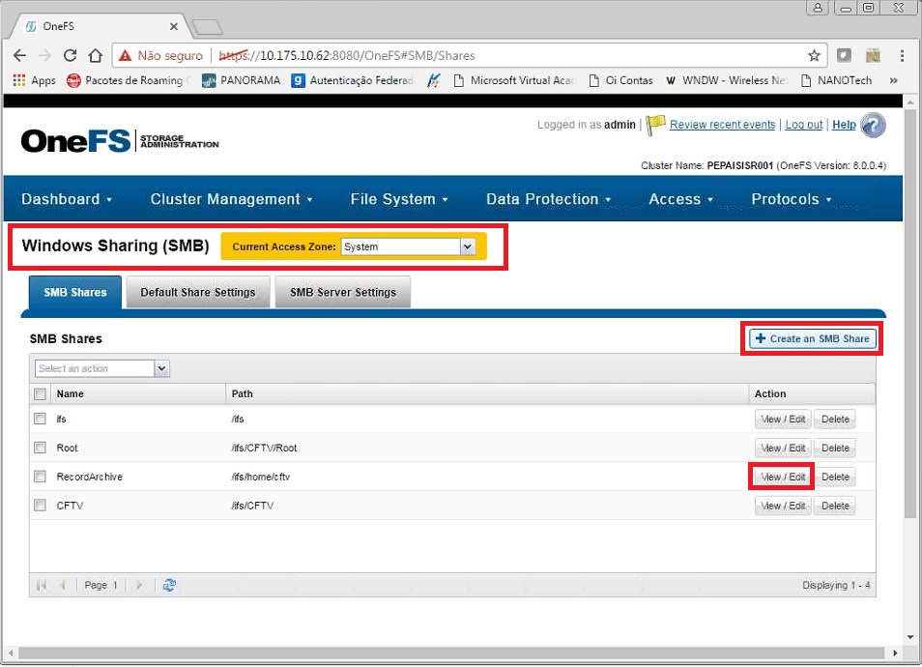Click the browser extension icon next to star
922x667 pixels.
(x=844, y=55)
